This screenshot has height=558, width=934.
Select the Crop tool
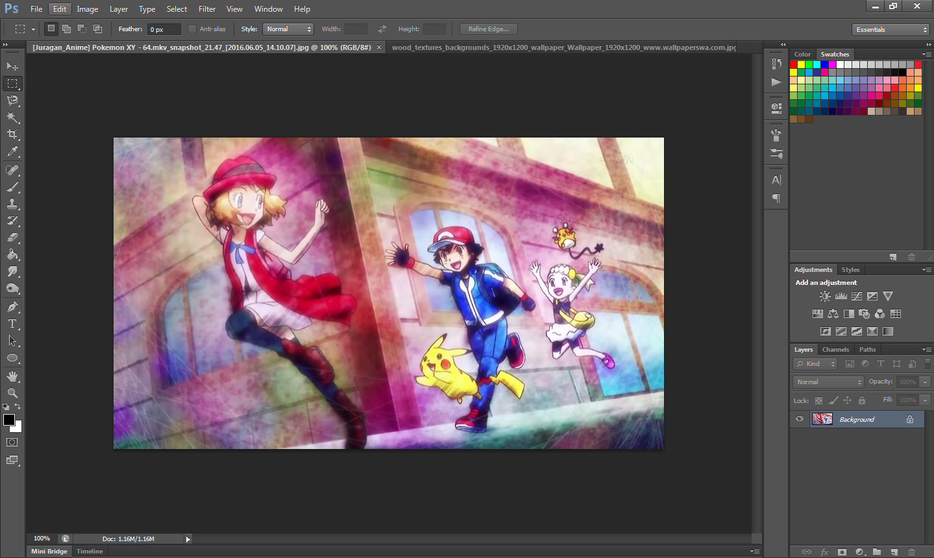(x=12, y=134)
